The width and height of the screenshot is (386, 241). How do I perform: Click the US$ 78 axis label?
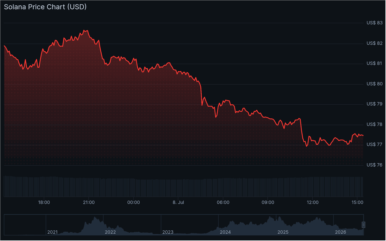coord(374,124)
